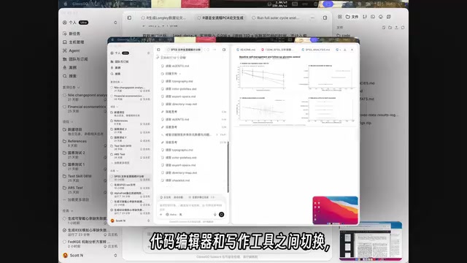Open Agent in the back window sidebar
This screenshot has height=263, width=467.
pyautogui.click(x=72, y=50)
